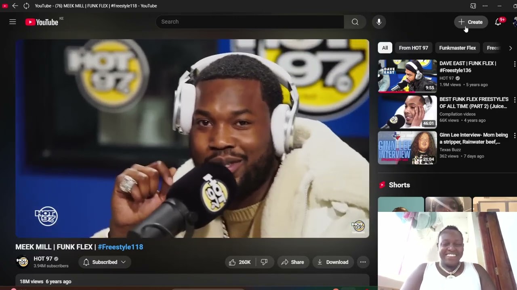Like the video with thumbs up
The height and width of the screenshot is (290, 517).
240,262
